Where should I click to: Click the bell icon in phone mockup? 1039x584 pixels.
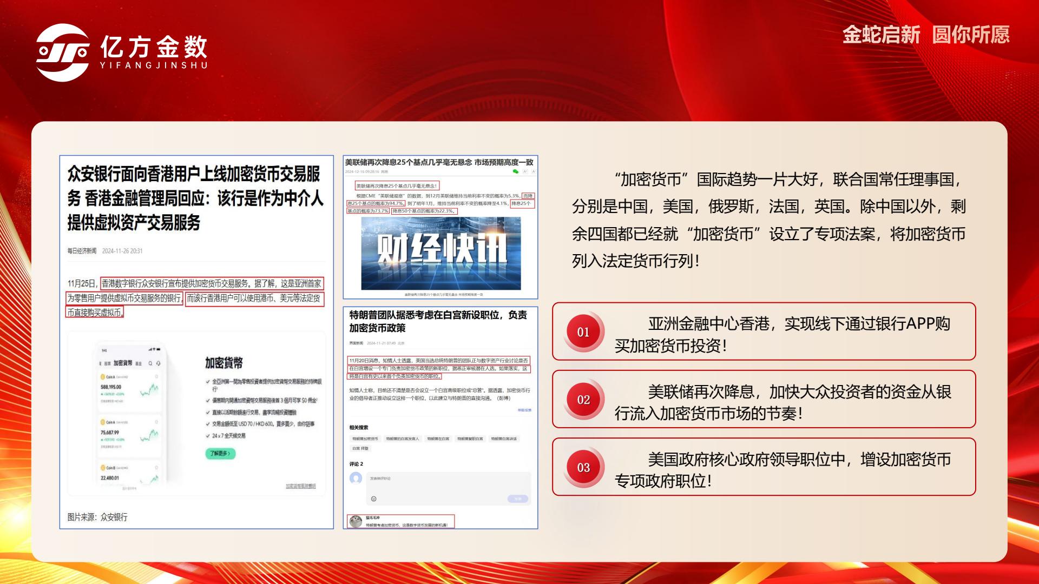(157, 363)
